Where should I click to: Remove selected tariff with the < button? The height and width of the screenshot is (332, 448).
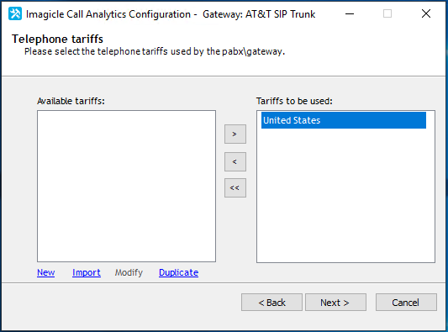click(x=235, y=162)
